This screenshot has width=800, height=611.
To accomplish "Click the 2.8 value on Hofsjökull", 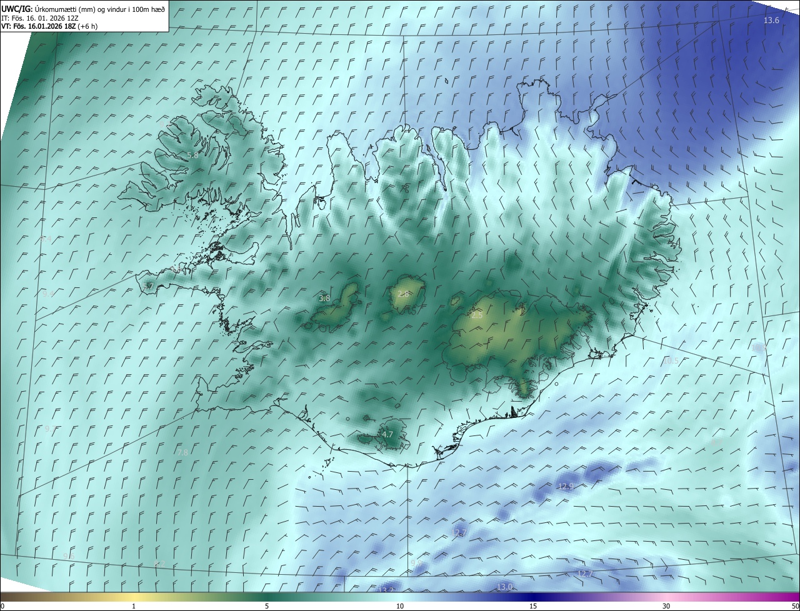I will click(x=403, y=294).
